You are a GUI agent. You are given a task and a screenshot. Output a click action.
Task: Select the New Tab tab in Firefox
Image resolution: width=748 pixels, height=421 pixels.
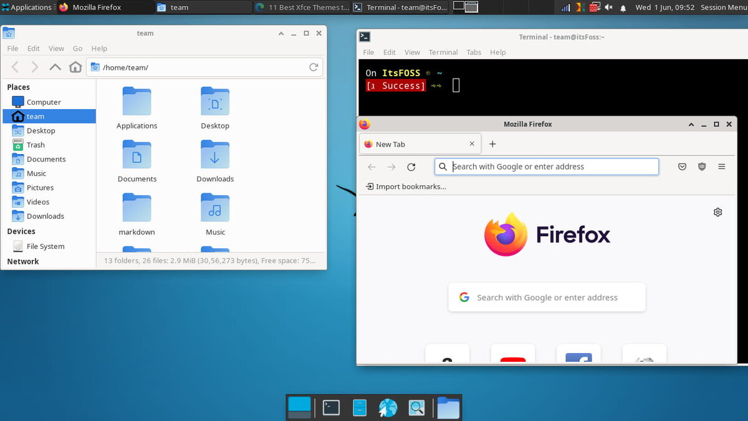pyautogui.click(x=420, y=144)
